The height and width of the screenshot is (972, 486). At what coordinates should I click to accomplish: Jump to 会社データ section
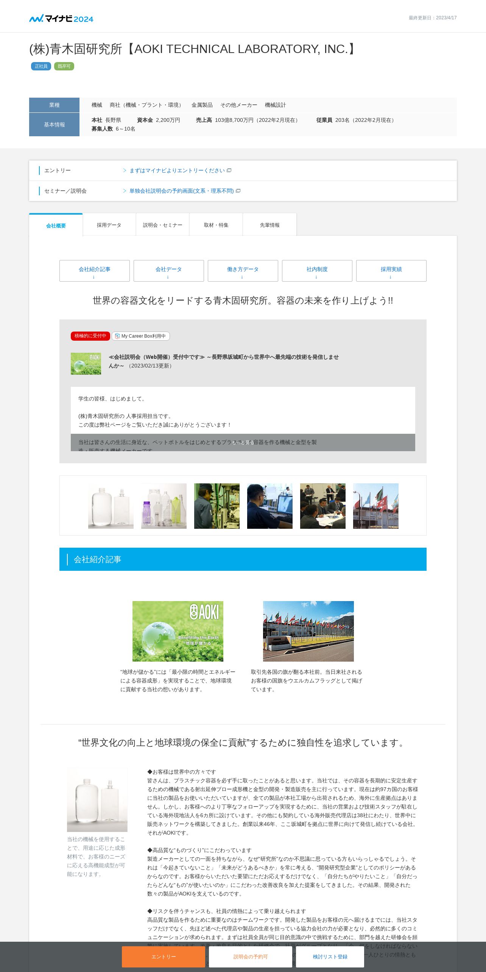(169, 271)
